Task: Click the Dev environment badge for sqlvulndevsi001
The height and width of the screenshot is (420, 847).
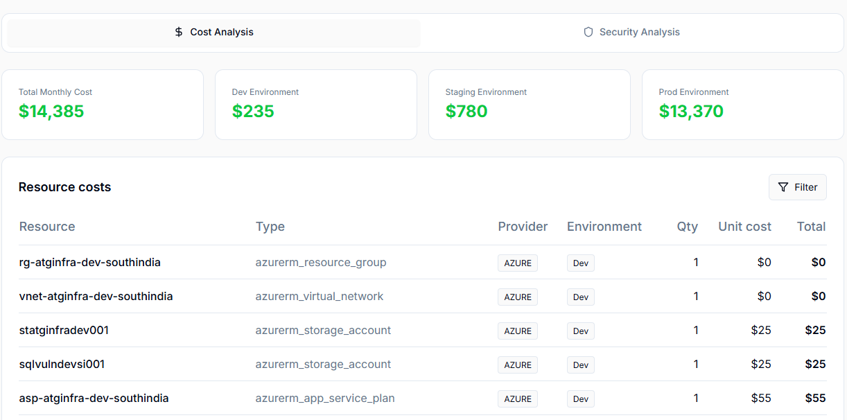Action: pyautogui.click(x=580, y=365)
